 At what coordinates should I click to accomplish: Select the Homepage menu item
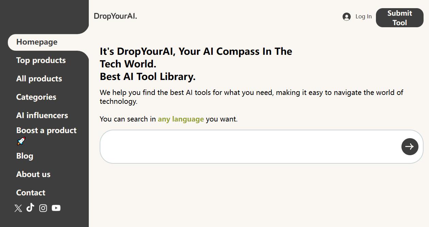(x=36, y=42)
